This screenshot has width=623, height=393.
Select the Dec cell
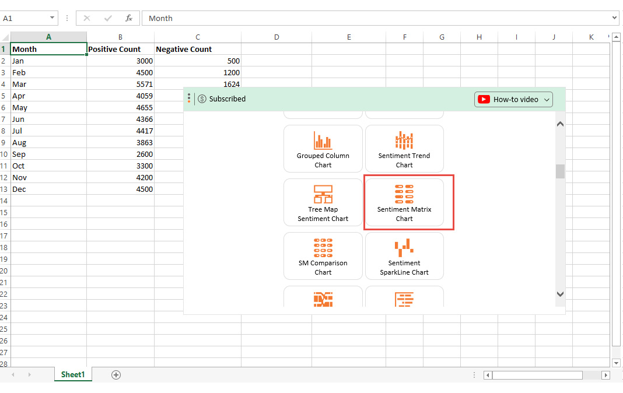48,190
